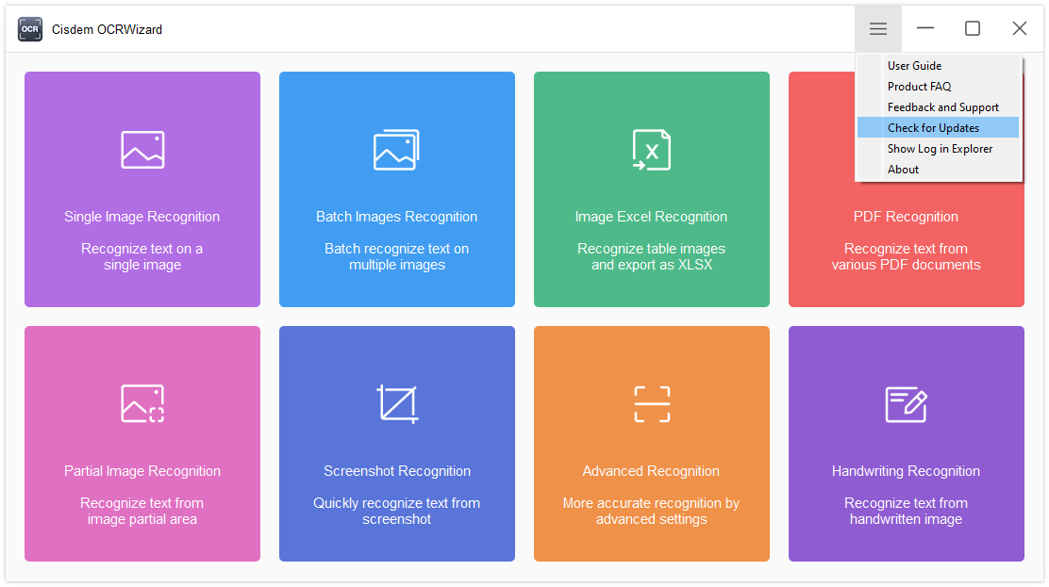The height and width of the screenshot is (587, 1049).
Task: Click the Handwriting Recognition pencil icon
Action: click(x=906, y=404)
